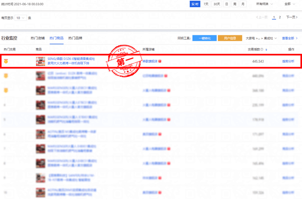This screenshot has height=203, width=302.
Task: Switch to the 热门商品 tab
Action: 57,38
